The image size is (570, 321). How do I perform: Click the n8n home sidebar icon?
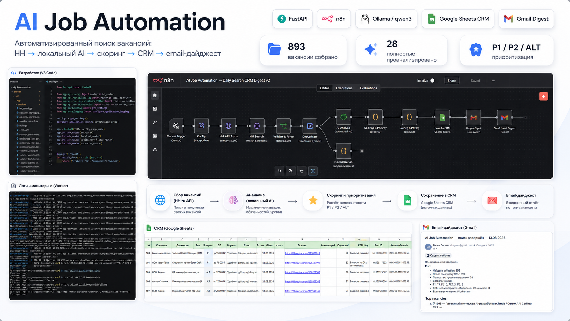coord(155,95)
